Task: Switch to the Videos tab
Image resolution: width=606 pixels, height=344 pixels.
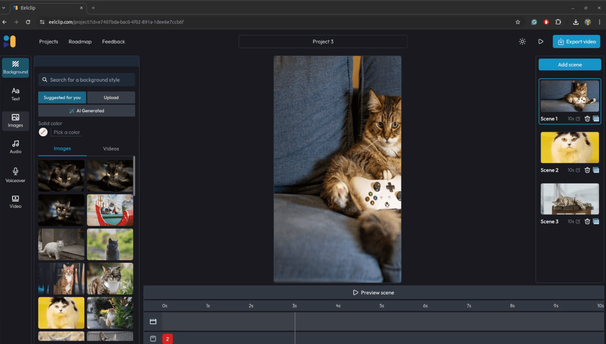Action: 111,148
